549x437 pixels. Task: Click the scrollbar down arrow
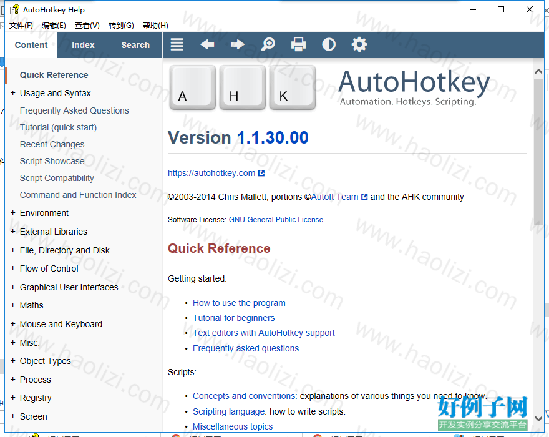[538, 418]
